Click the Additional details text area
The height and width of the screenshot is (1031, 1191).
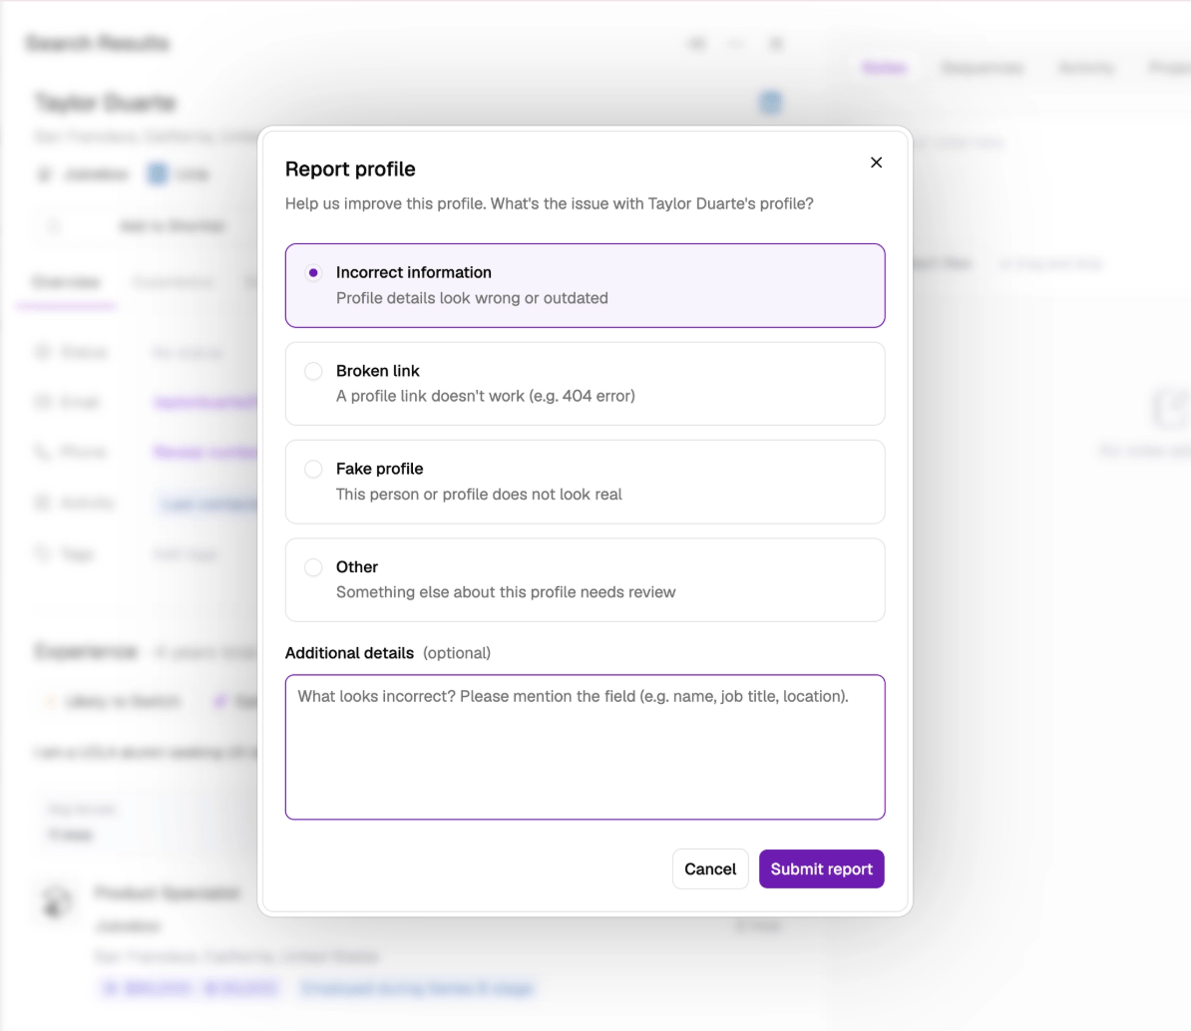[x=585, y=747]
